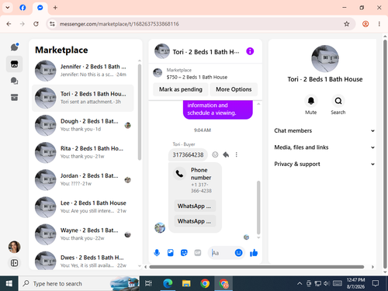Viewport: 388px width, 291px height.
Task: Open Chrome's three-dot menu
Action: (x=379, y=24)
